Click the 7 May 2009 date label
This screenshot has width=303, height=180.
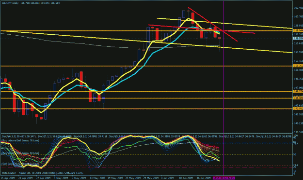(79, 178)
